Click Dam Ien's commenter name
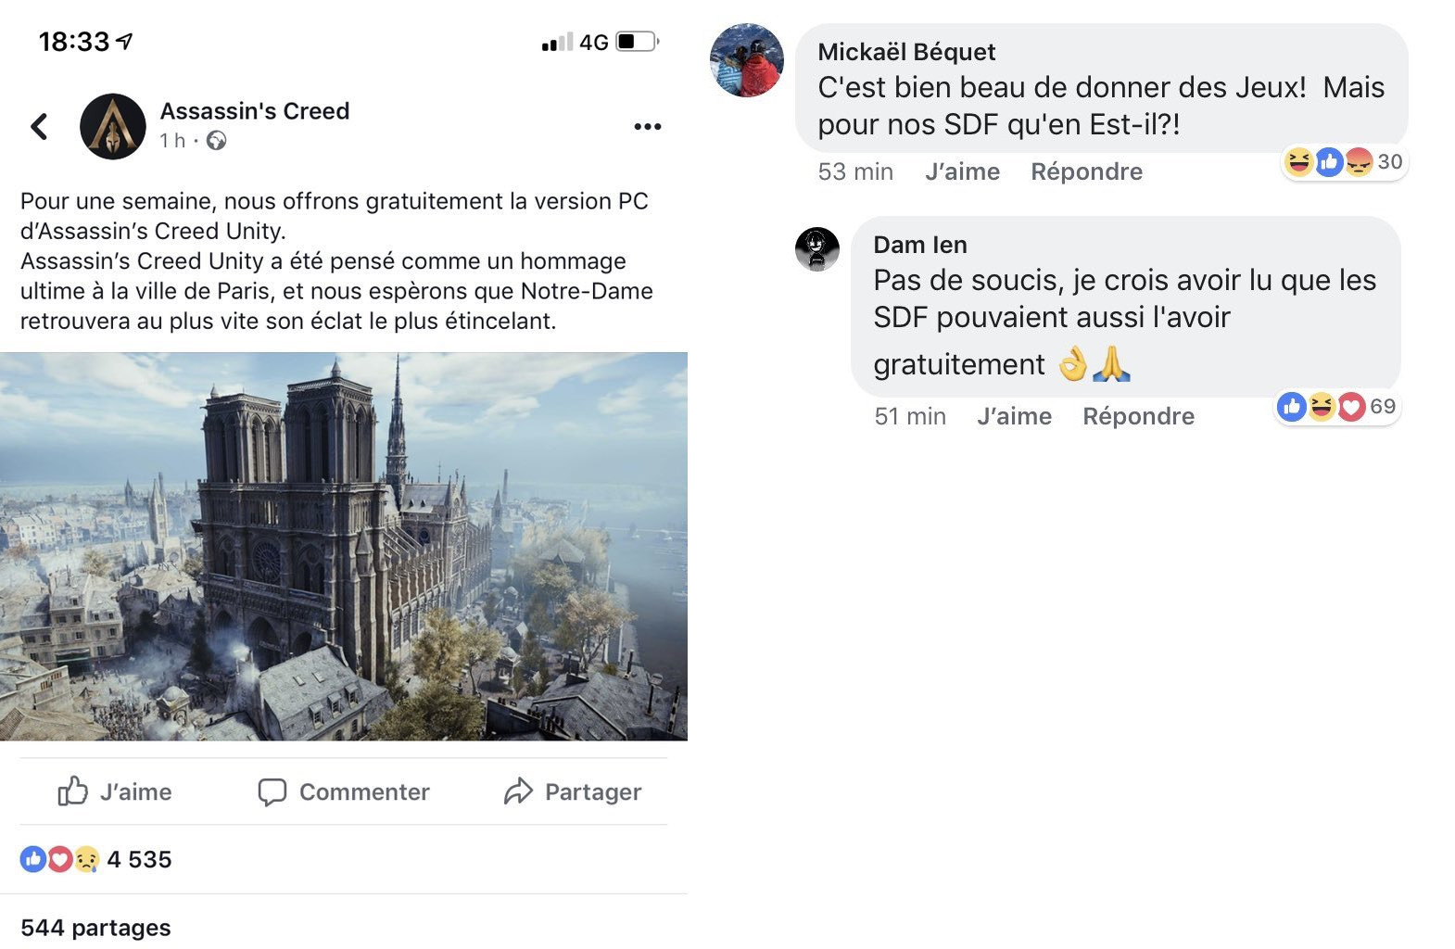1455x949 pixels. pyautogui.click(x=919, y=245)
